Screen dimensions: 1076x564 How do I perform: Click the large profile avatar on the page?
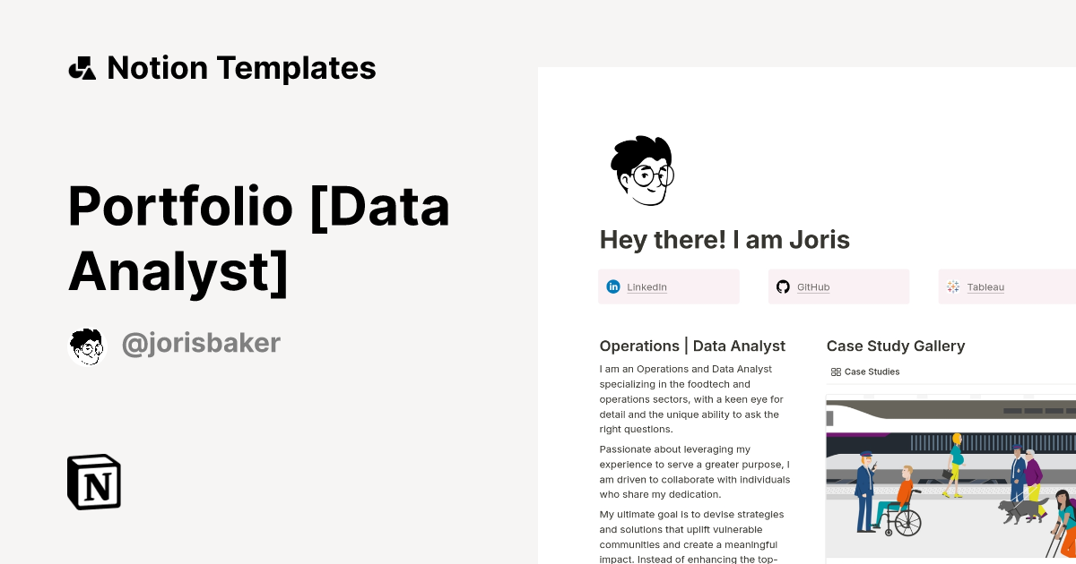pyautogui.click(x=642, y=170)
